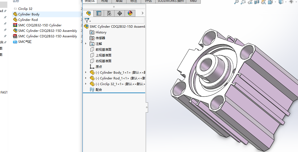Screen dimensions: 298x152
Task: Select the 右视基准面 right plane
Action: pyautogui.click(x=101, y=61)
